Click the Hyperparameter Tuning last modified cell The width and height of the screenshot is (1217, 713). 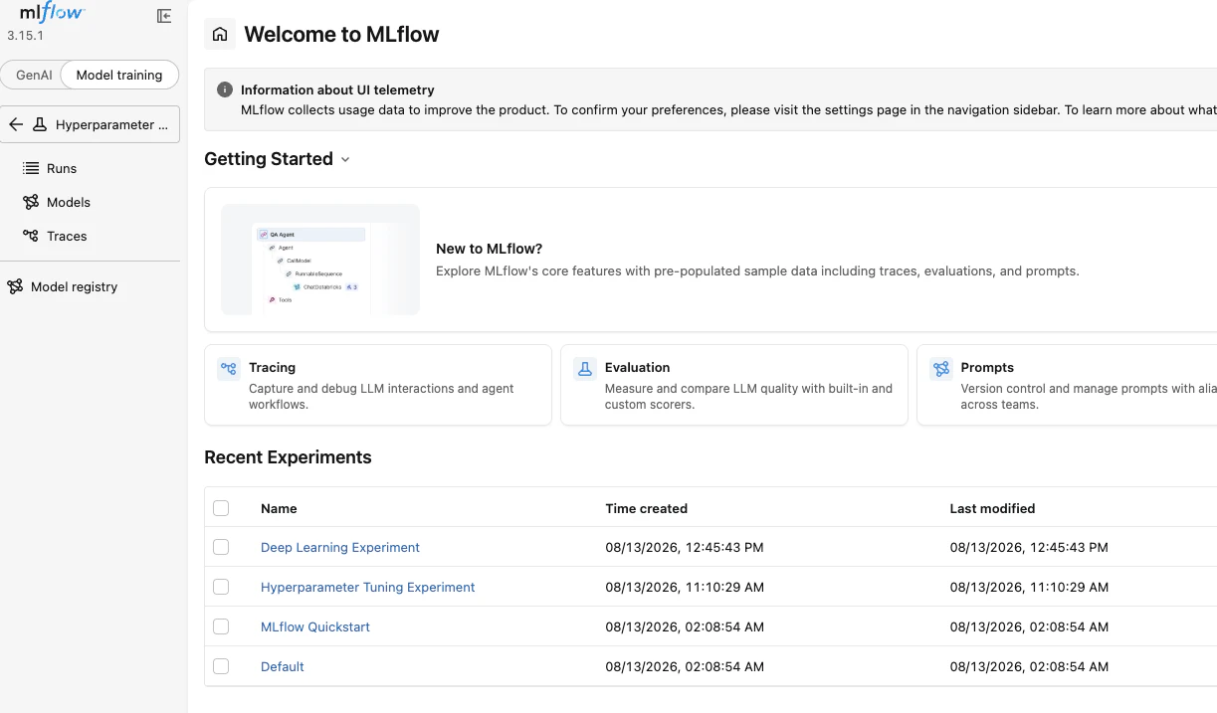click(x=1029, y=587)
